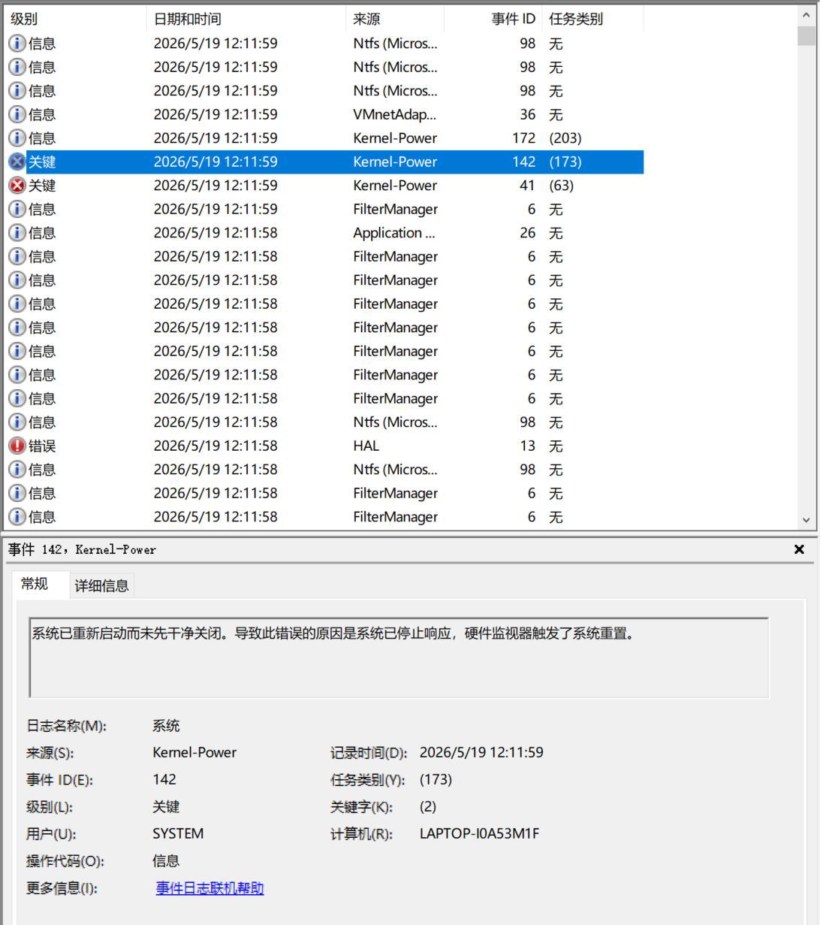The image size is (820, 925).
Task: Select the Application ... source cell
Action: [394, 233]
